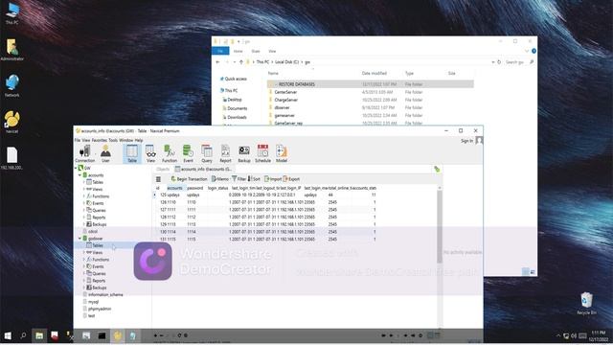Open the Tools menu in Navicat
This screenshot has height=345, width=613.
(x=113, y=140)
